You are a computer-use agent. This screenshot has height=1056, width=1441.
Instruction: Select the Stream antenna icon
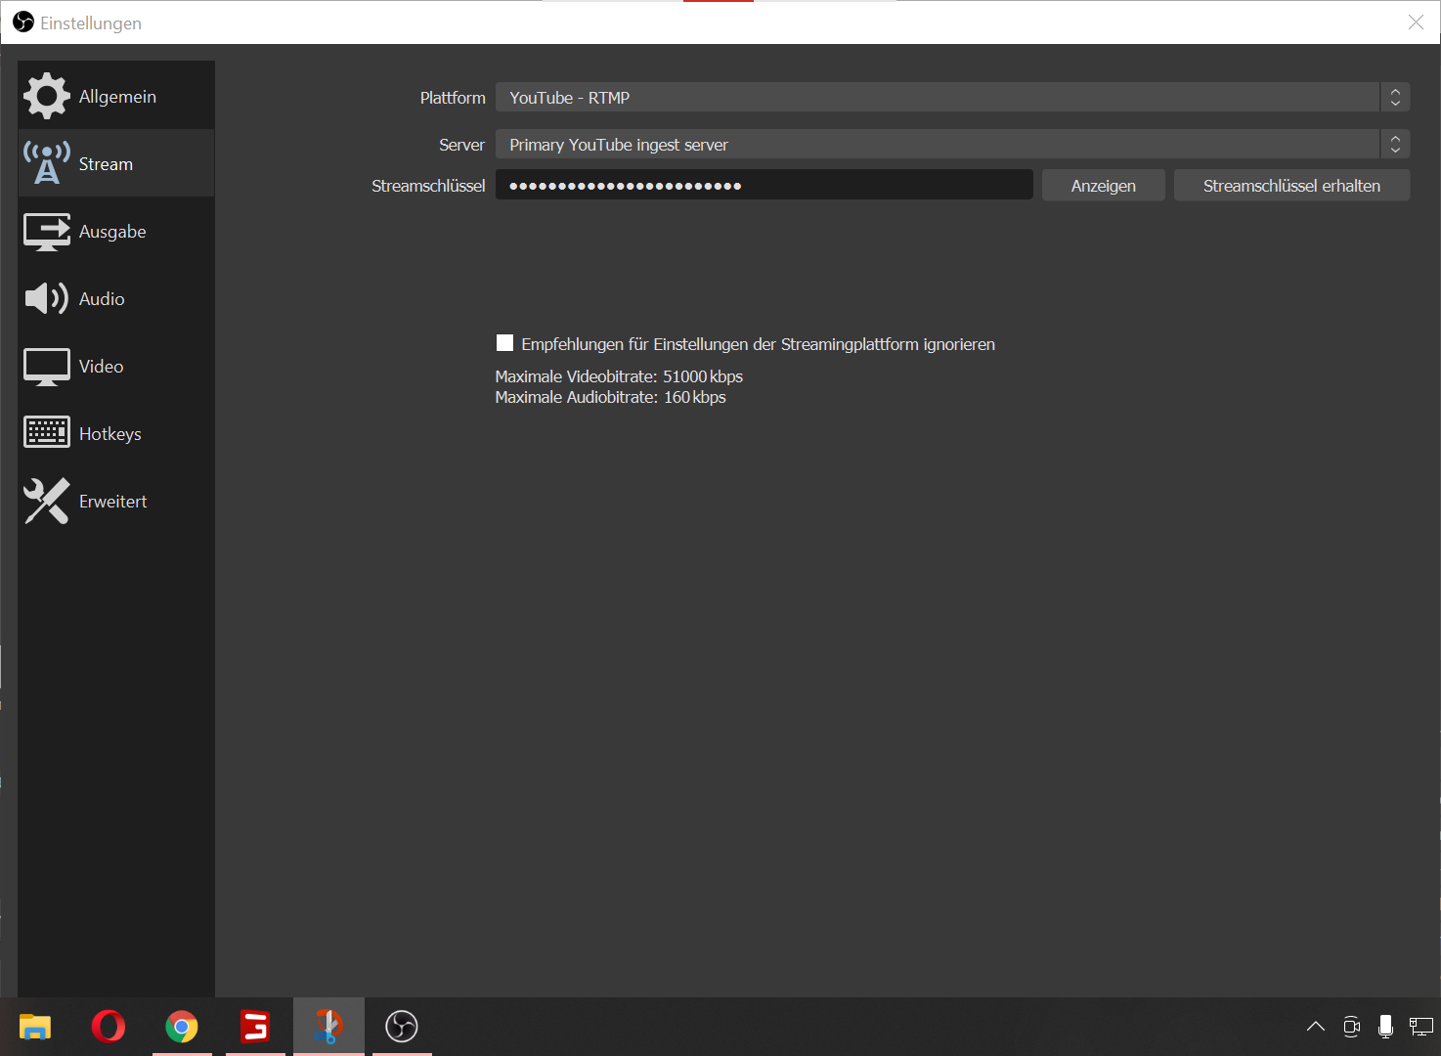(x=47, y=163)
